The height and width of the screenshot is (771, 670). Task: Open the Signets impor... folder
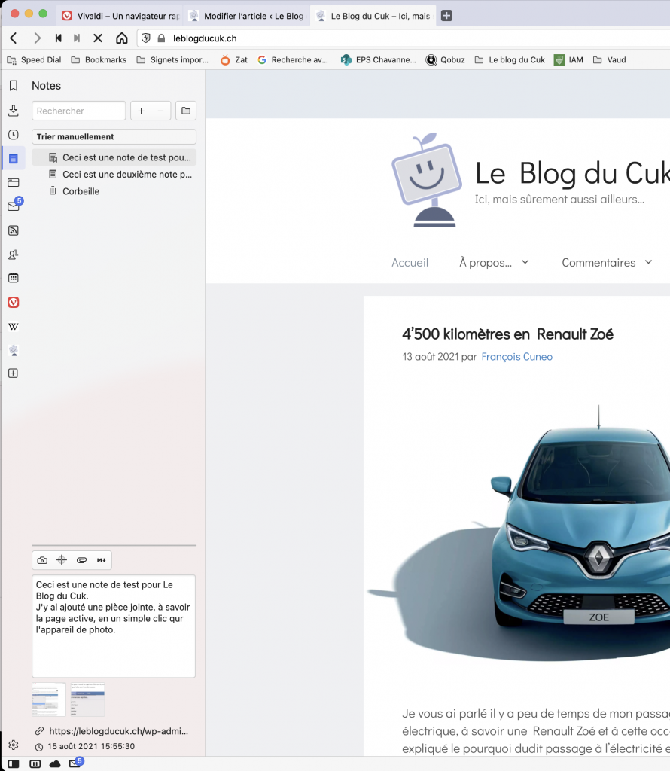click(172, 60)
